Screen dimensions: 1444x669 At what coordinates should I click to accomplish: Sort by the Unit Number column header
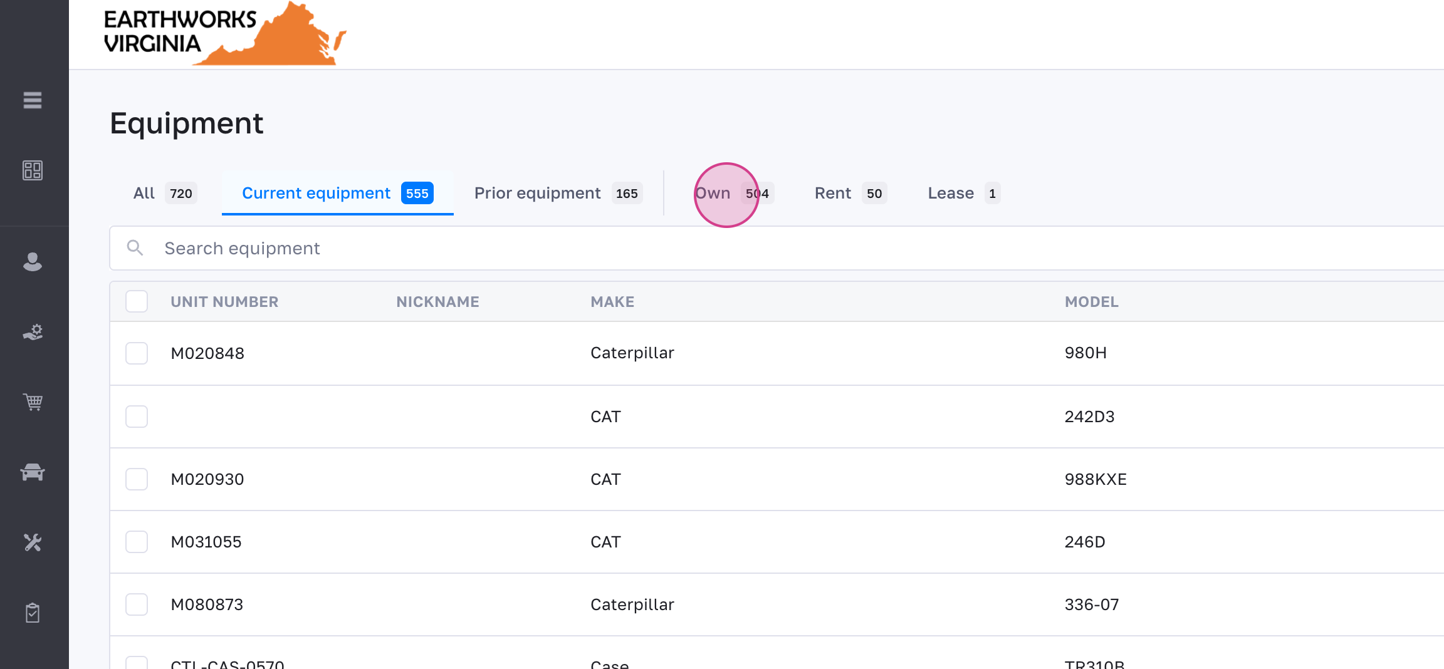point(224,302)
